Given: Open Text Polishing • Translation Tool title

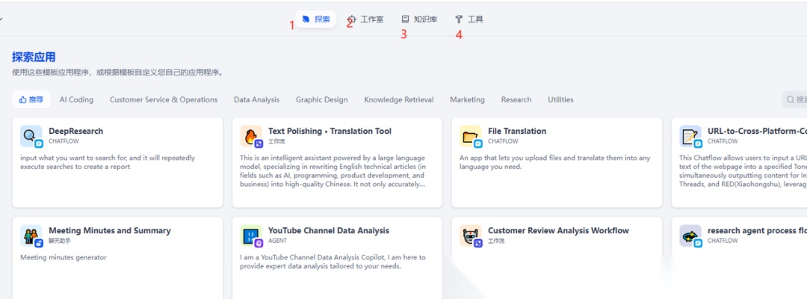Looking at the screenshot, I should [330, 132].
